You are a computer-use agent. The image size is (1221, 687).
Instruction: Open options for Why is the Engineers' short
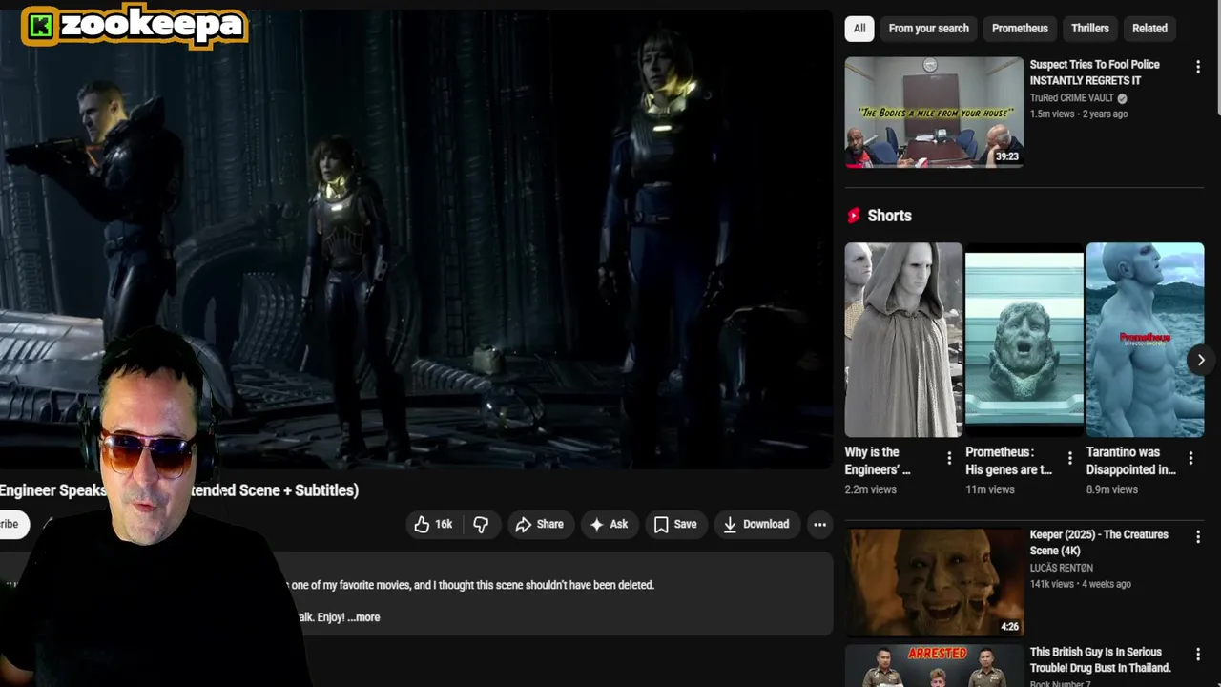click(949, 459)
